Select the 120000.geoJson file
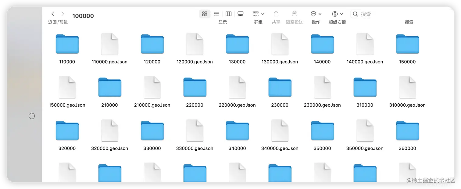Viewport: 461px width, 189px height. (x=195, y=44)
